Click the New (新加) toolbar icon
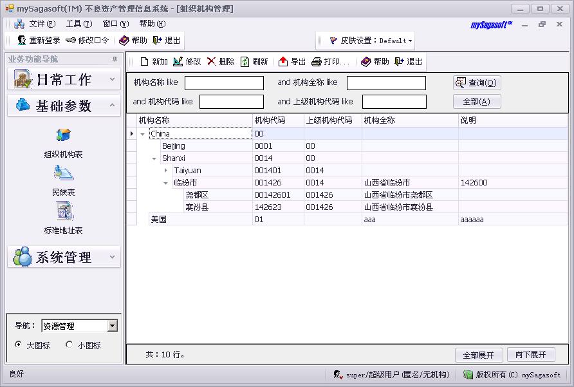 click(x=144, y=62)
